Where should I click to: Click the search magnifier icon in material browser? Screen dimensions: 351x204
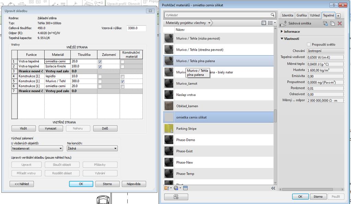tap(272, 15)
